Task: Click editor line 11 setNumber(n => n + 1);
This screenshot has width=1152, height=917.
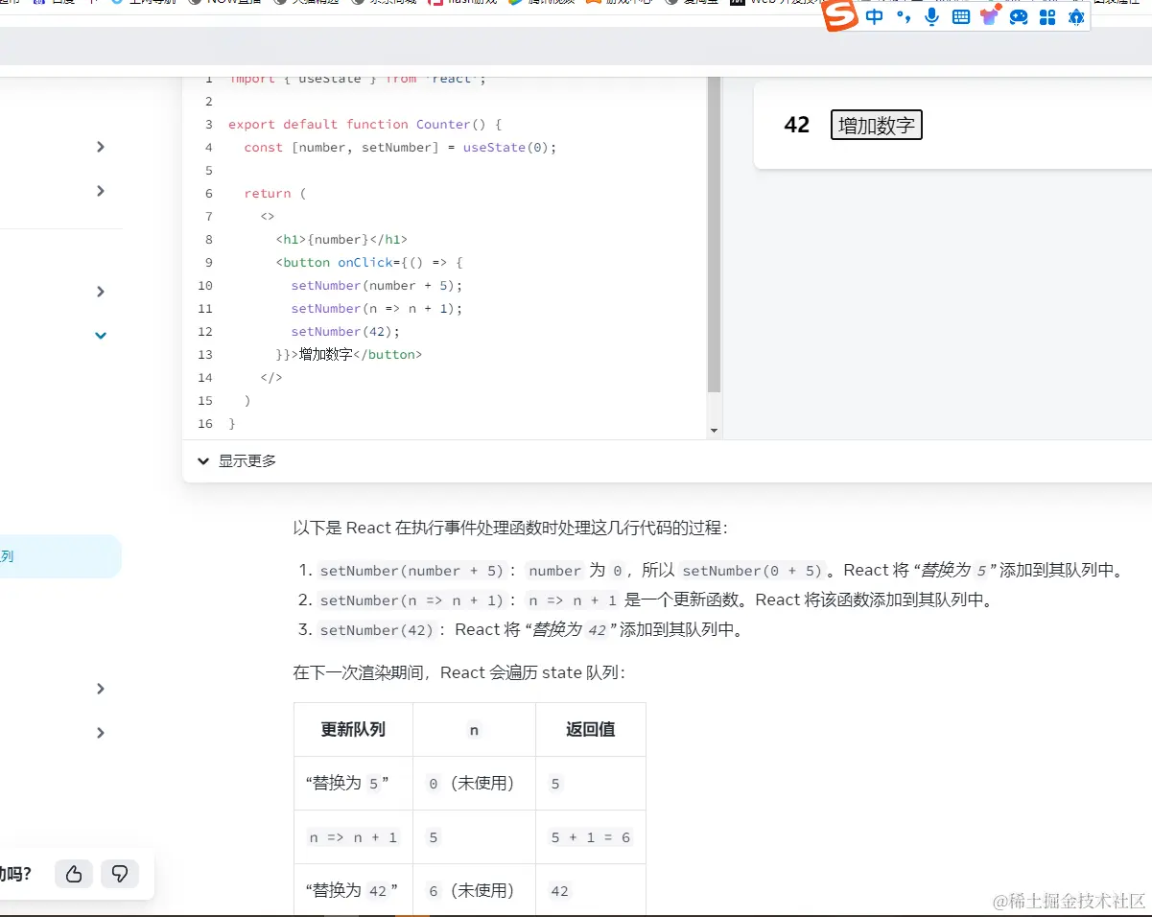Action: coord(377,308)
